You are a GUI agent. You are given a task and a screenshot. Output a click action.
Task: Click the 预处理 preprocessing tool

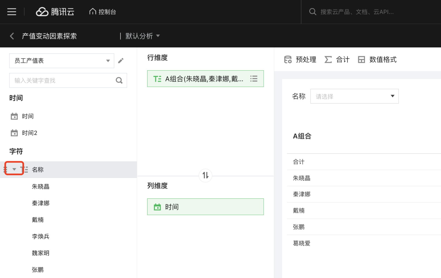[300, 60]
